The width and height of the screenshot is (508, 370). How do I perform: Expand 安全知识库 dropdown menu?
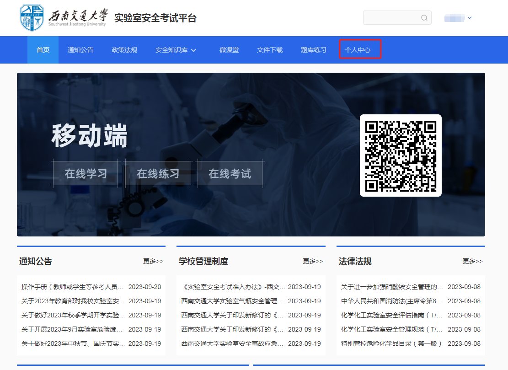point(176,50)
